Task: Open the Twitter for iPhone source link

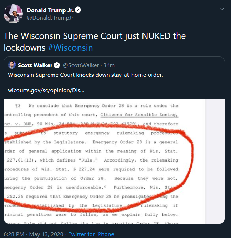Action: [91, 234]
